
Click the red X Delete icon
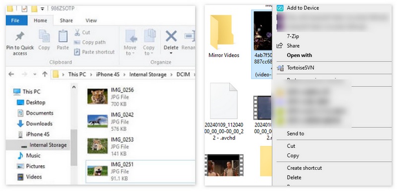[x=171, y=36]
